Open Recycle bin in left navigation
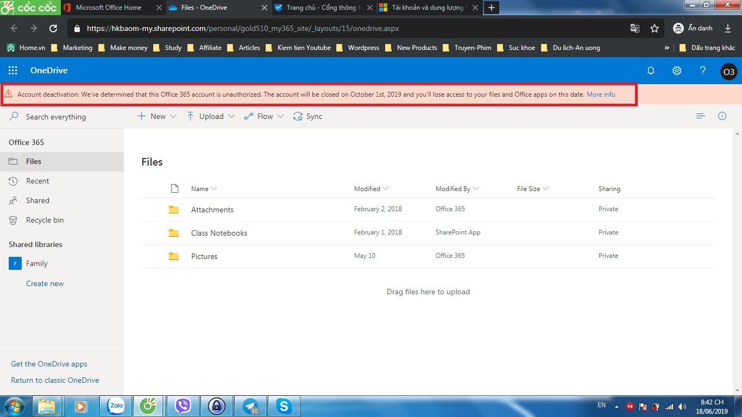Screen dimensions: 742x417 62,220
